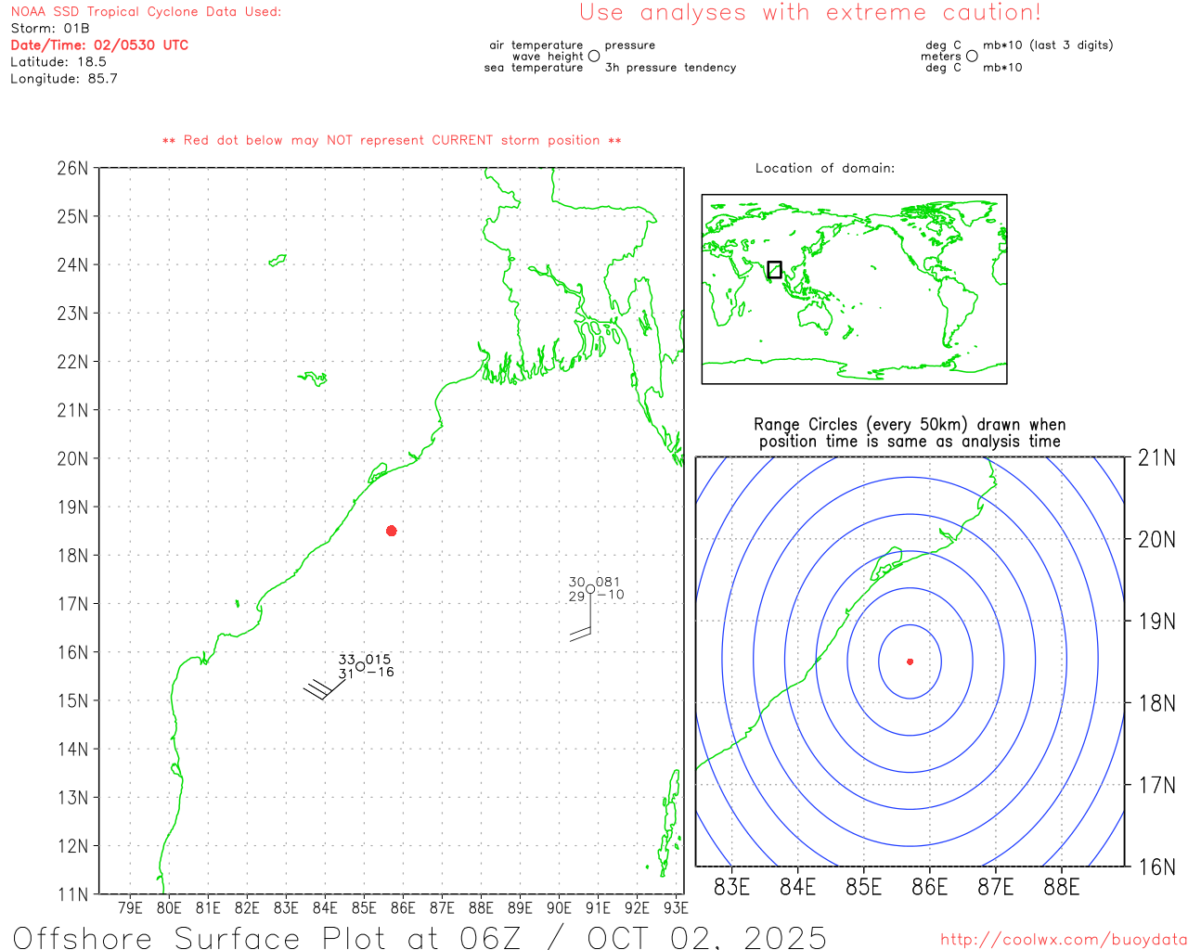Open the coolwx.com/buoydata link
Screen dimensions: 1188x950
tap(1064, 940)
